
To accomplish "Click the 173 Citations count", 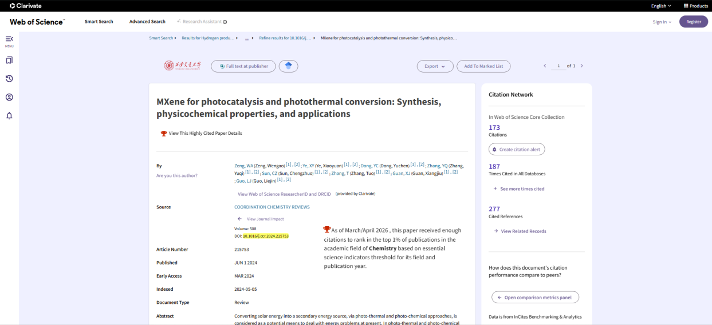I will tap(494, 127).
